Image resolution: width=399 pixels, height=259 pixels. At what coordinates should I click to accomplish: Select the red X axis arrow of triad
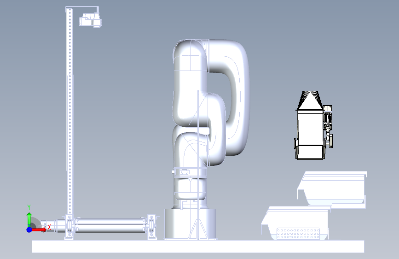click(x=39, y=230)
